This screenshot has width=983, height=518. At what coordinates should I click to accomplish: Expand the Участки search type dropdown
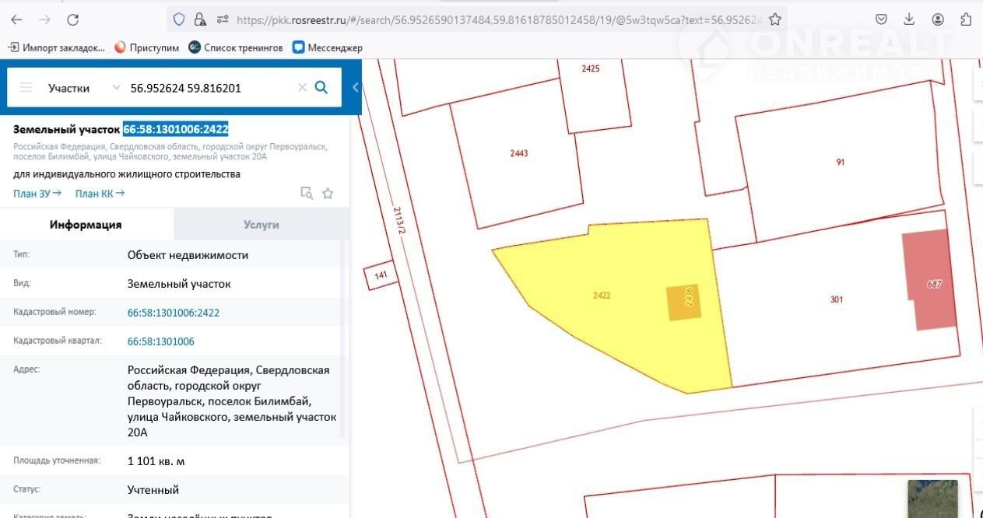point(117,88)
